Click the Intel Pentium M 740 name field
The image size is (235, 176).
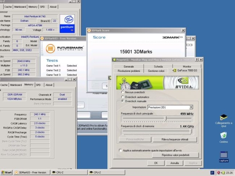[35, 16]
